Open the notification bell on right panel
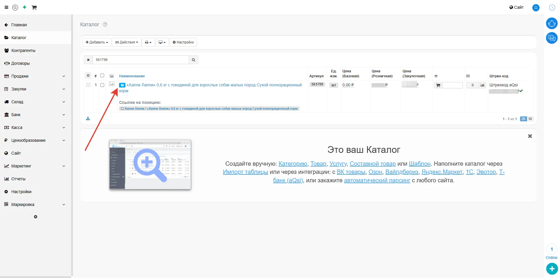The image size is (560, 278). pos(552,23)
